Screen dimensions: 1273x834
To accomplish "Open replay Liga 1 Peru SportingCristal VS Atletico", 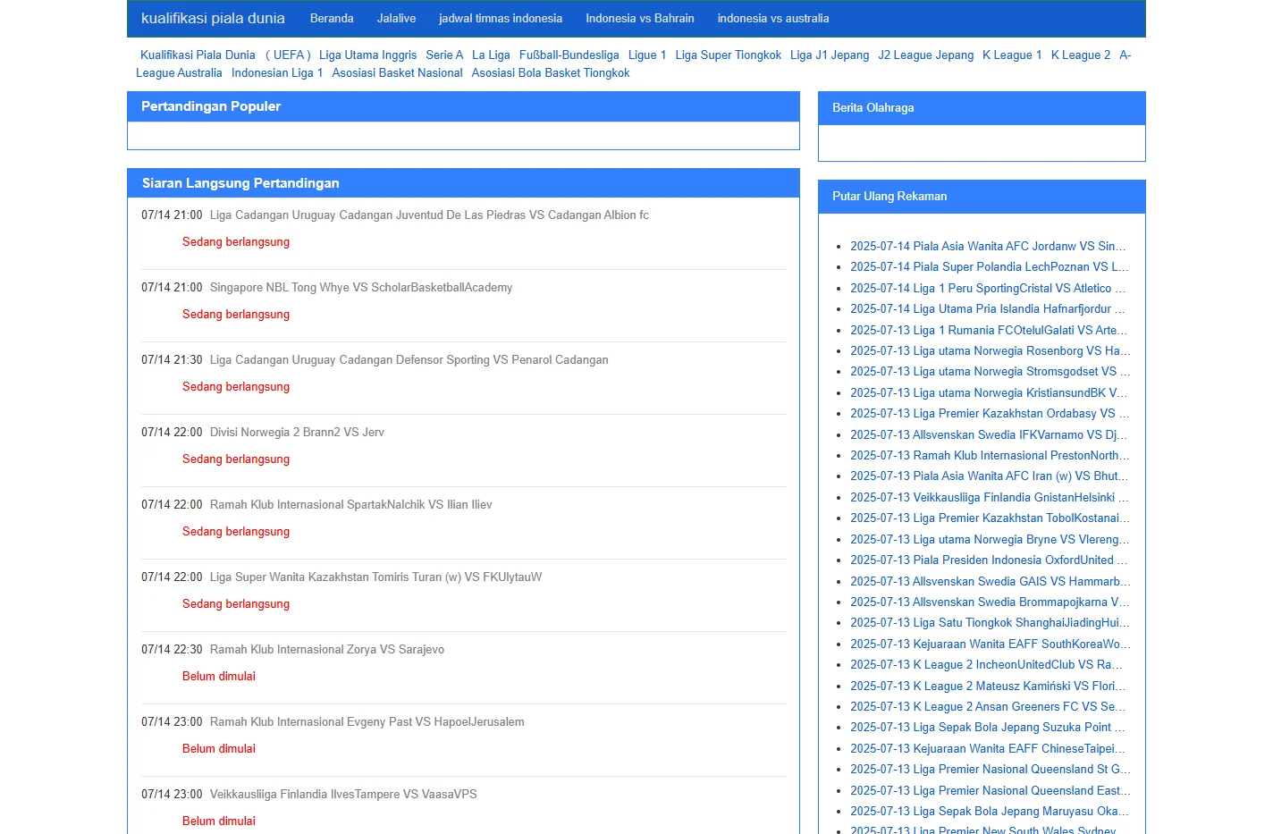I will click(988, 288).
